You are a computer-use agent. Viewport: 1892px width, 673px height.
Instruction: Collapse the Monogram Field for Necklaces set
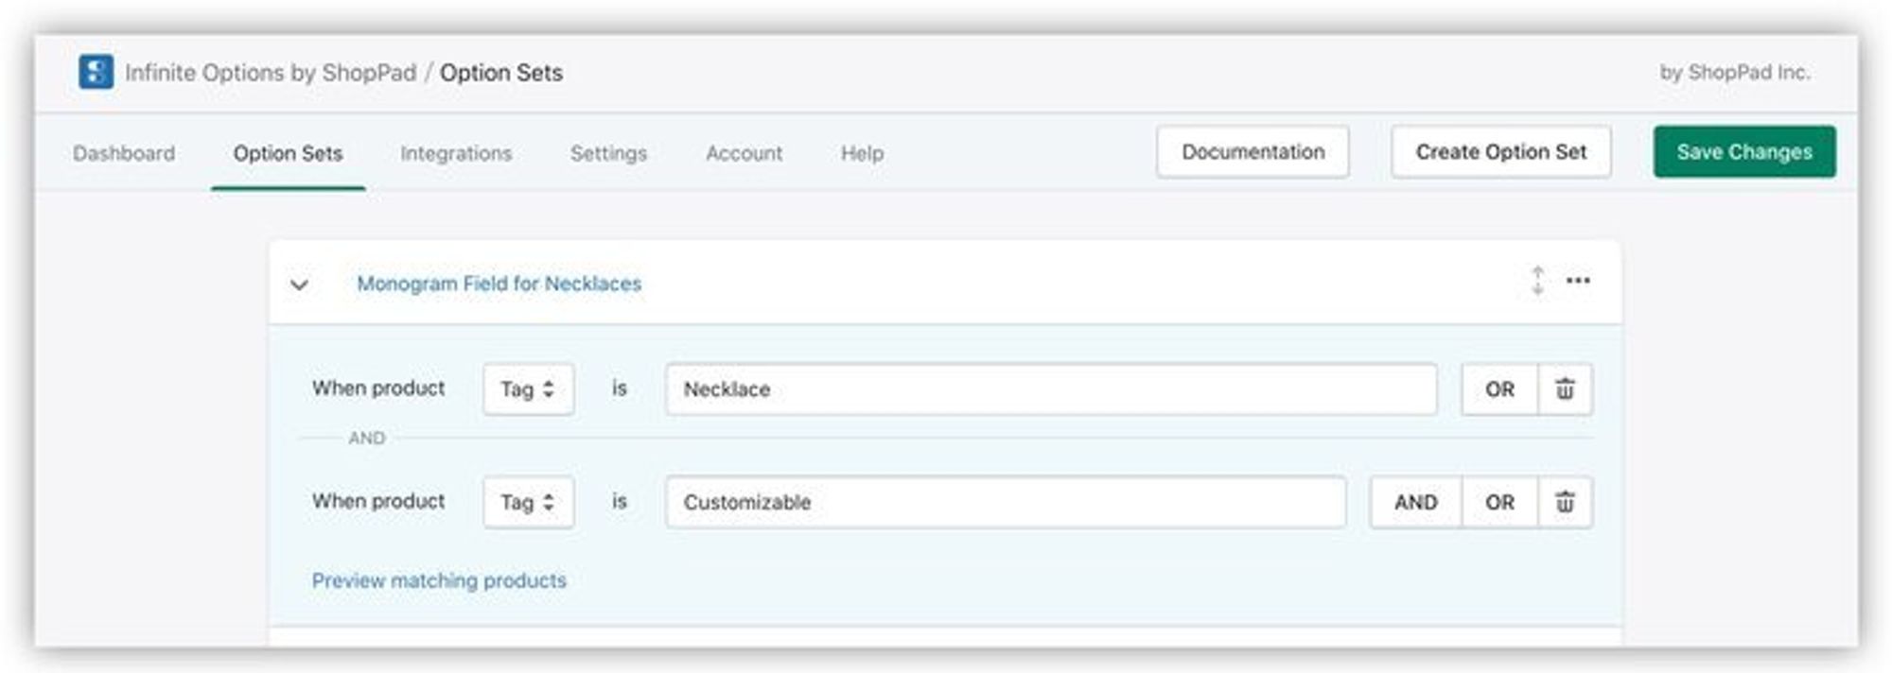click(x=299, y=285)
